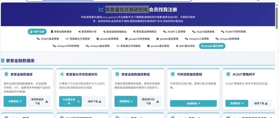Screen dimensions: 279x118
Task: Open 聚宽策略分享 nav item
Action: tap(87, 32)
